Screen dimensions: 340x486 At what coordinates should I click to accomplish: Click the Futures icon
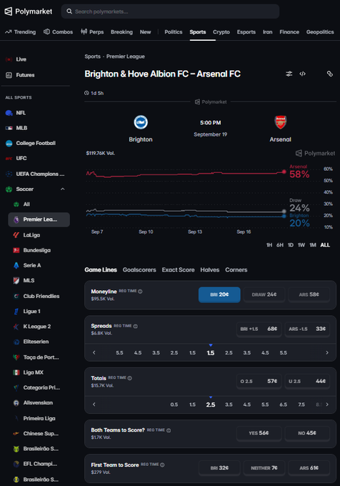pyautogui.click(x=9, y=75)
